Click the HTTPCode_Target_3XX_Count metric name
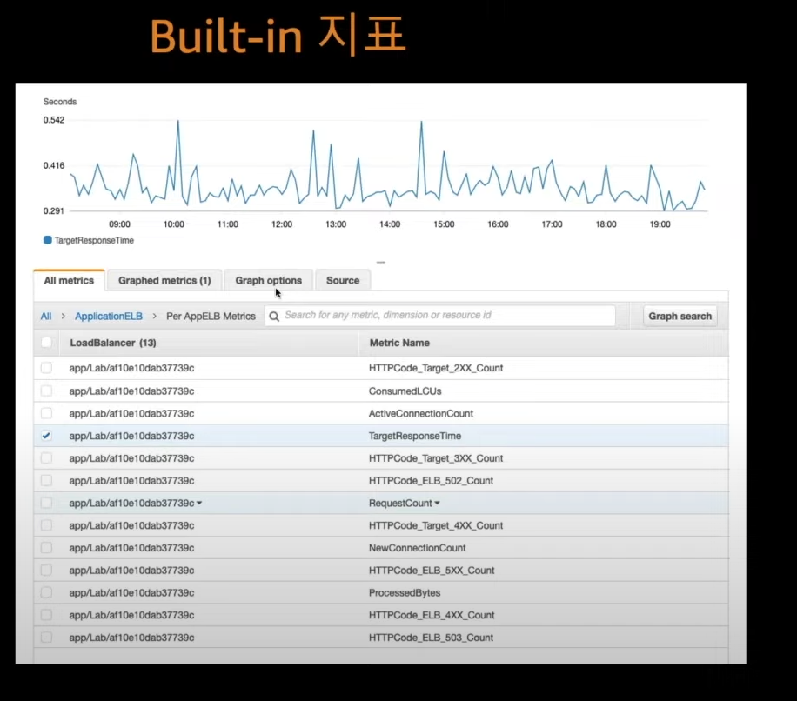The height and width of the screenshot is (701, 797). pos(436,458)
